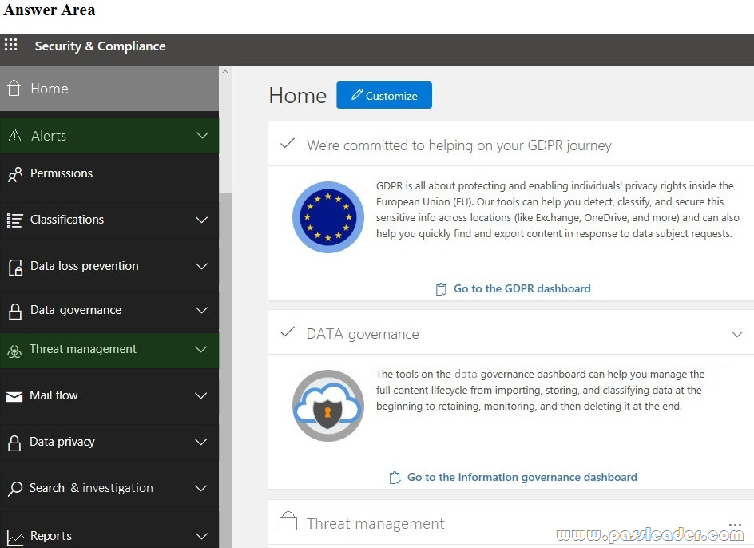754x548 pixels.
Task: Click the Alerts warning triangle icon
Action: click(15, 135)
